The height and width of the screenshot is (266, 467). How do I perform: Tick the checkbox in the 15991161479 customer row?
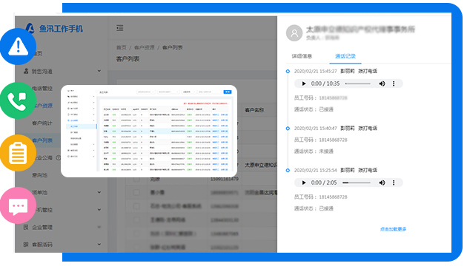[x=136, y=179]
